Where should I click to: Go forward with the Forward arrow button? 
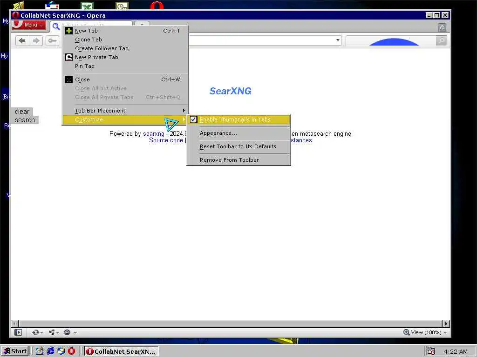coord(36,41)
